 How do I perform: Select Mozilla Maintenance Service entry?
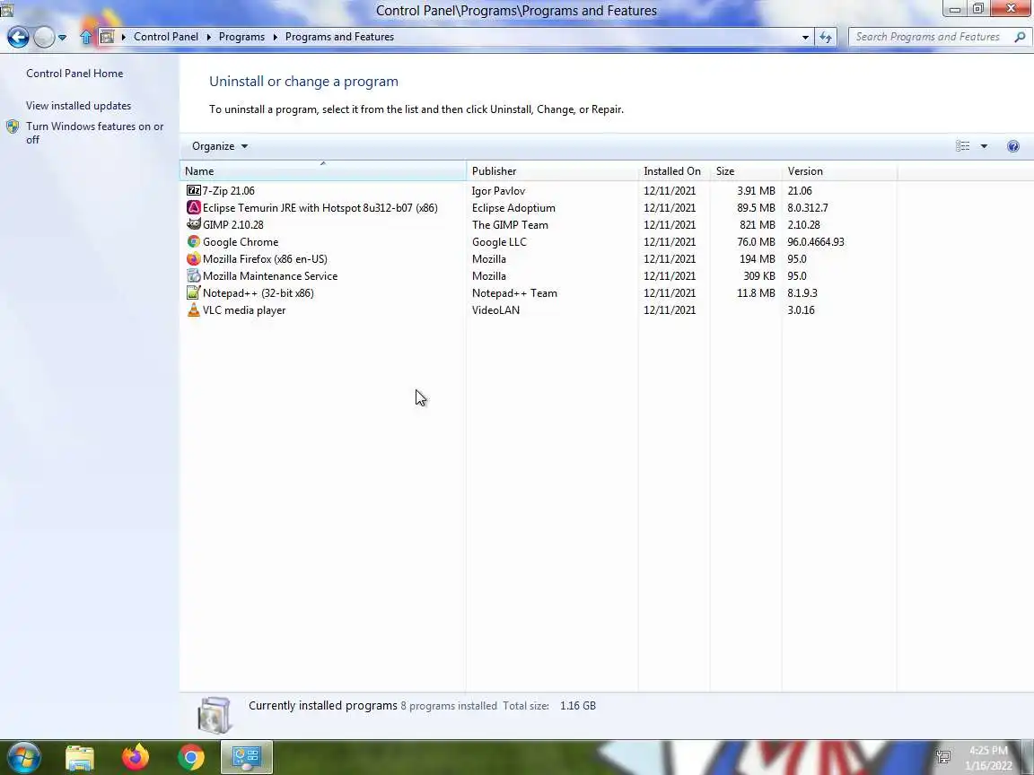coord(269,276)
